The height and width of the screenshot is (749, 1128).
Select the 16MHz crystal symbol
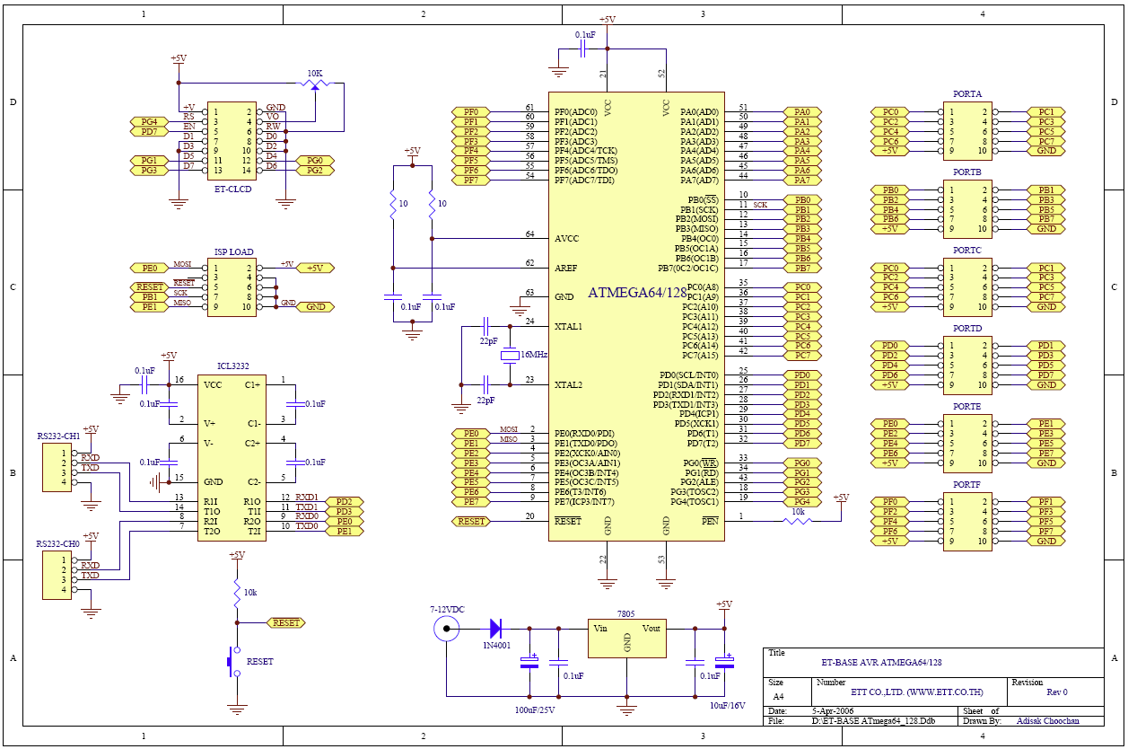point(509,357)
